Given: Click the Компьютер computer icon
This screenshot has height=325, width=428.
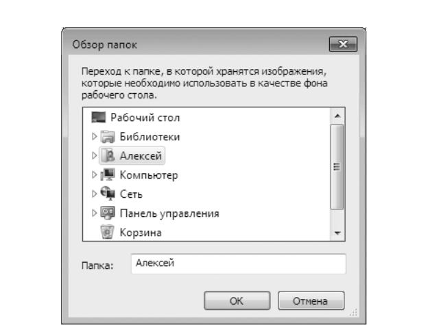Looking at the screenshot, I should point(108,174).
